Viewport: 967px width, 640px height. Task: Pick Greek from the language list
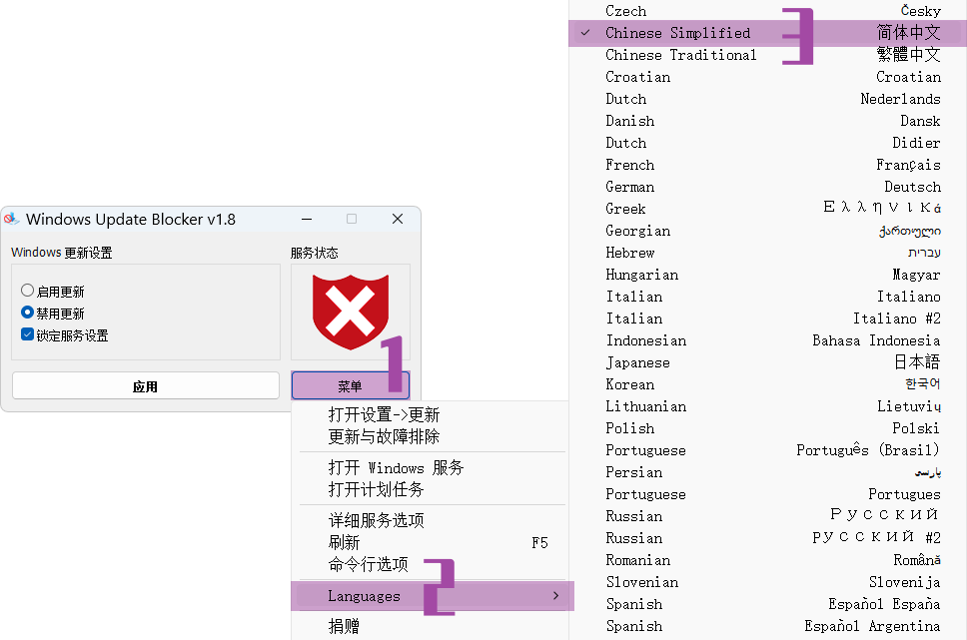pyautogui.click(x=768, y=209)
